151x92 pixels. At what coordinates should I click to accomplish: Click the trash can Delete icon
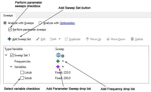(x=132, y=39)
